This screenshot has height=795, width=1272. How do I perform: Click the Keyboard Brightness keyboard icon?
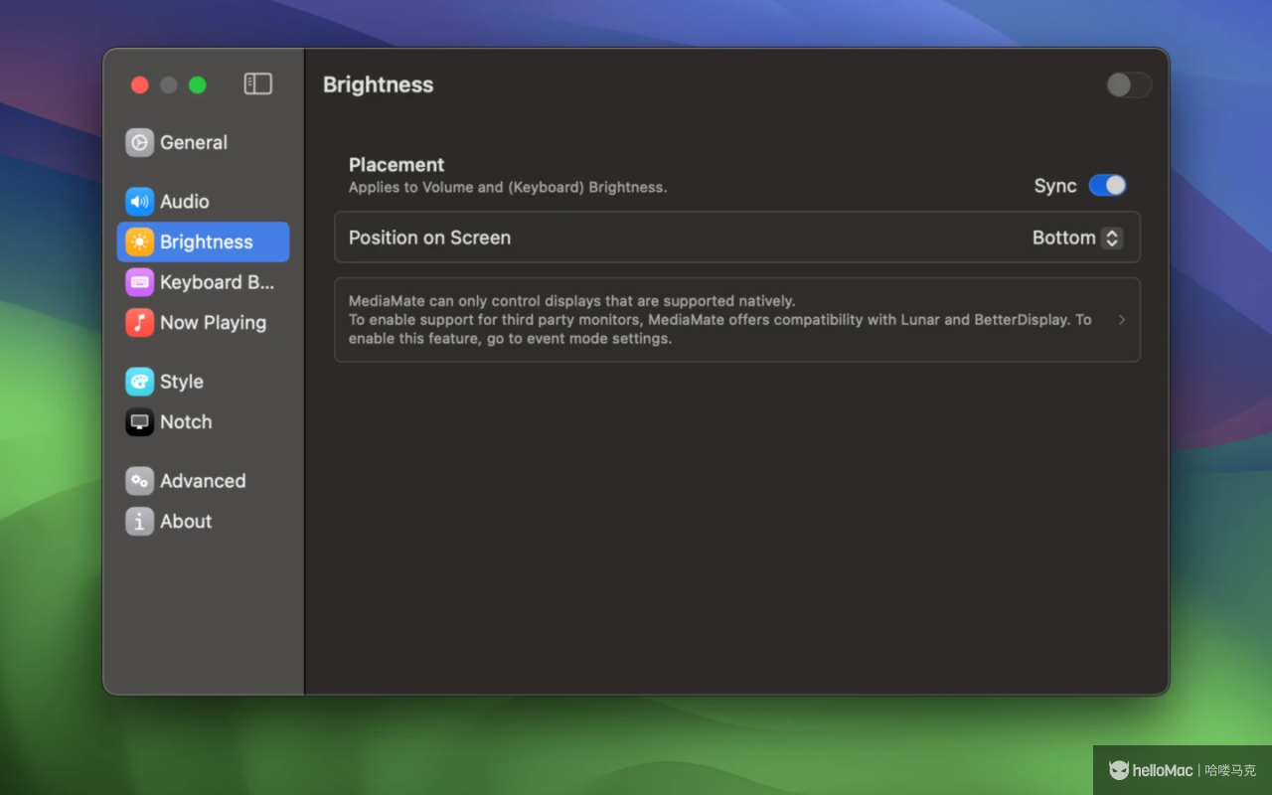tap(139, 282)
